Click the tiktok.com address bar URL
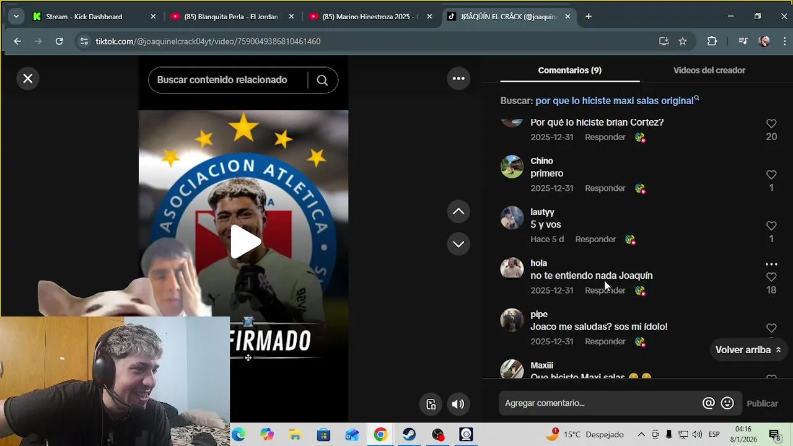This screenshot has width=793, height=446. (x=208, y=42)
